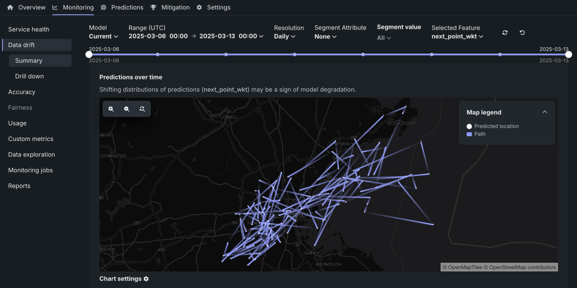Screen dimensions: 577x288
Task: Collapse the Map legend panel
Action: pos(545,112)
